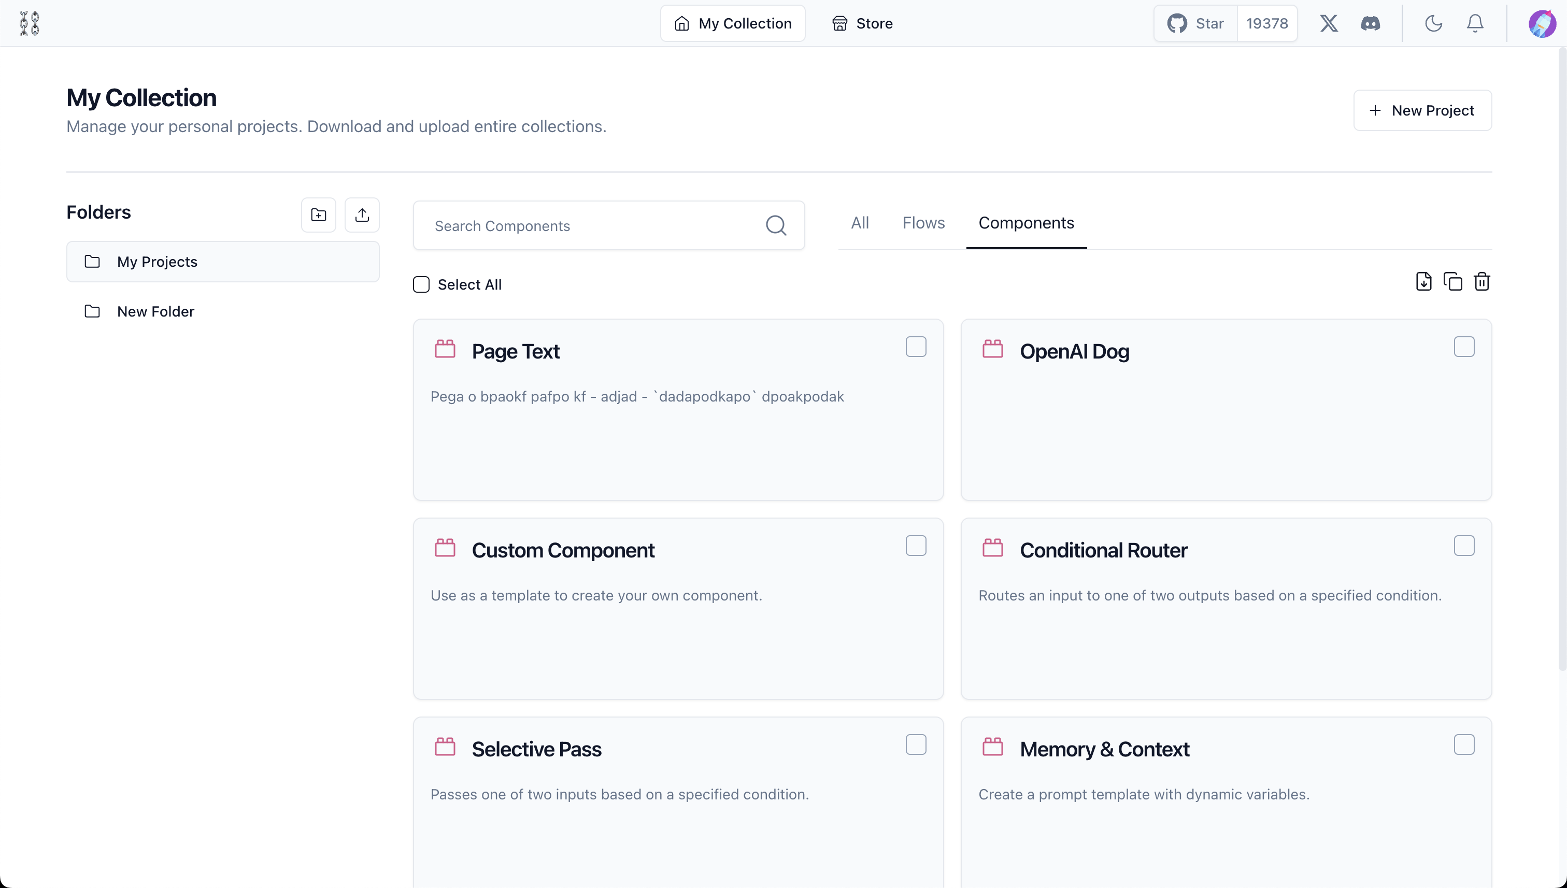1567x888 pixels.
Task: Tick the Conditional Router checkbox
Action: tap(1463, 546)
